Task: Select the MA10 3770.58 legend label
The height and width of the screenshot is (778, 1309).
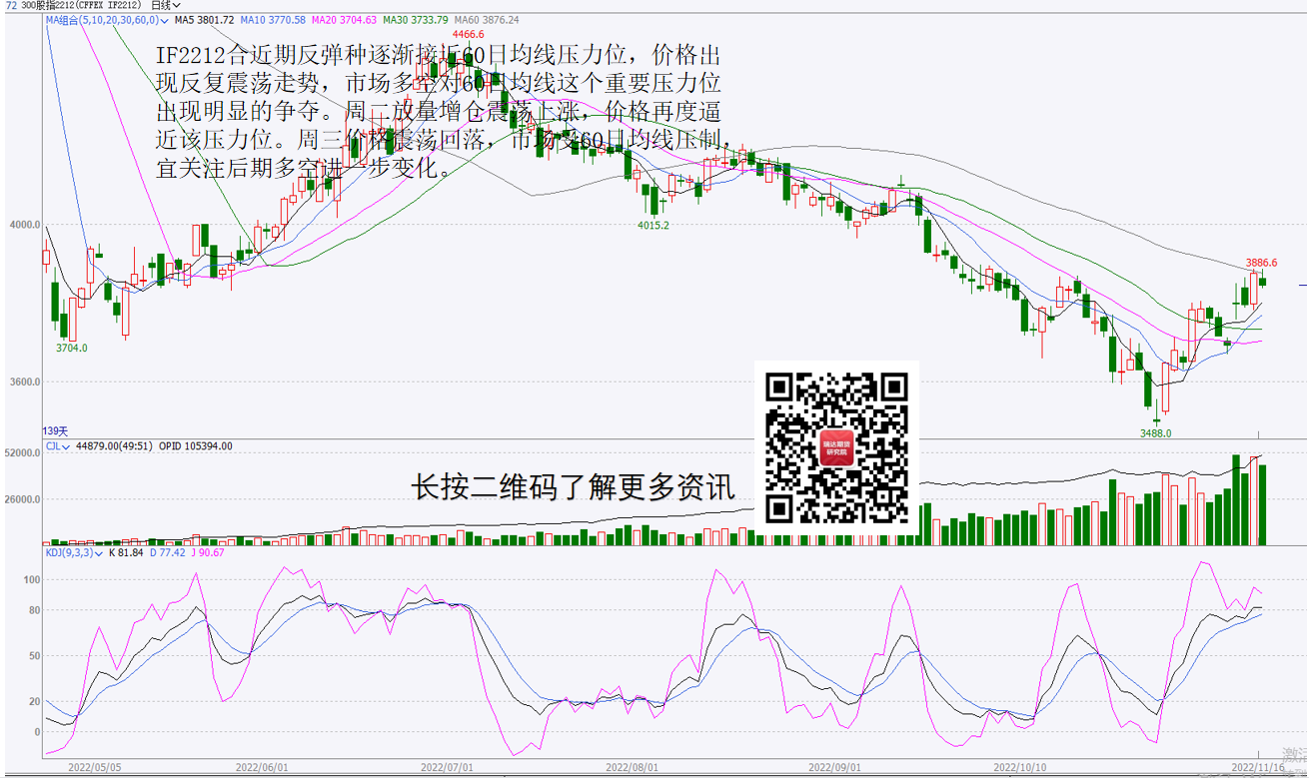Action: coord(273,19)
